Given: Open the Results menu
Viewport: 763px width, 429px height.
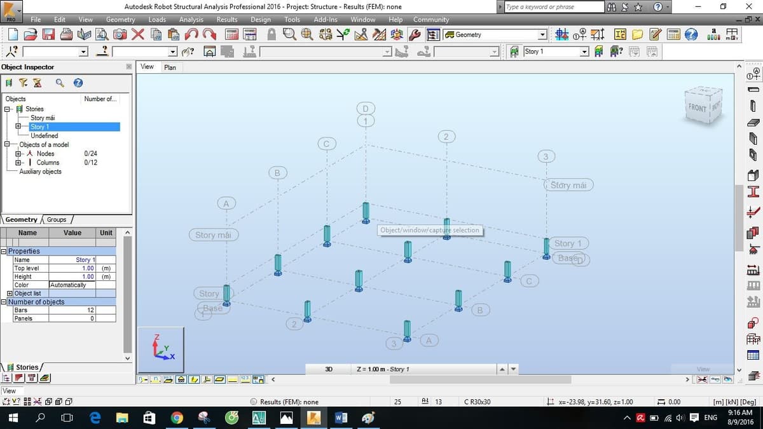Looking at the screenshot, I should pyautogui.click(x=227, y=20).
